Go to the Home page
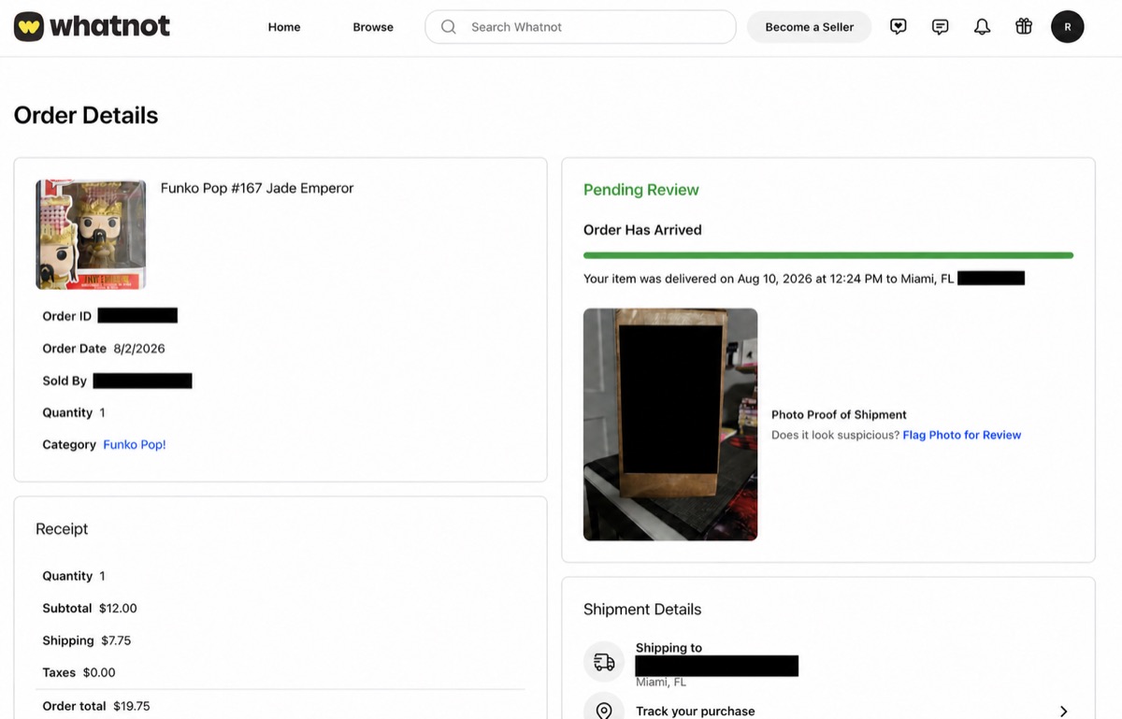 (284, 27)
